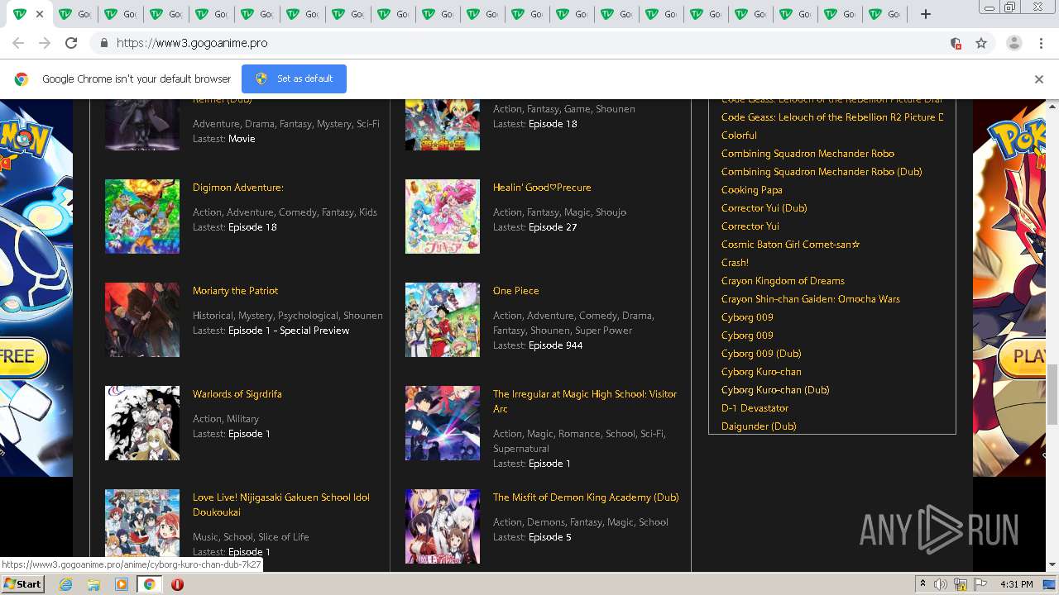Click One Piece cover image
This screenshot has height=595, width=1059.
(x=443, y=320)
